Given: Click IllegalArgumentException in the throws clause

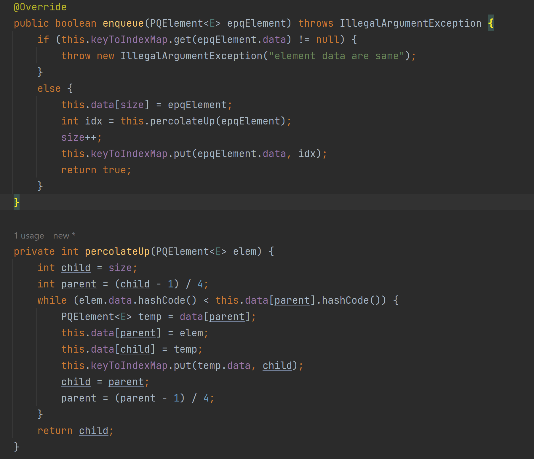Looking at the screenshot, I should point(410,23).
